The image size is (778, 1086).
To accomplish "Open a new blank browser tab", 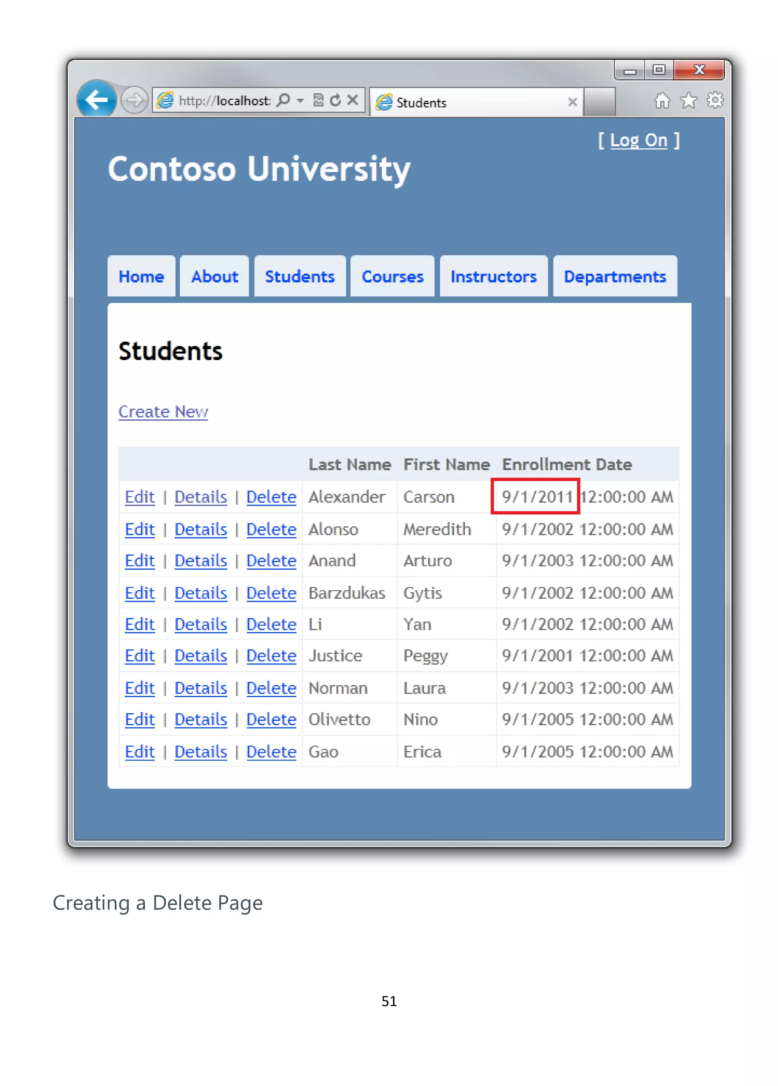I will tap(599, 102).
